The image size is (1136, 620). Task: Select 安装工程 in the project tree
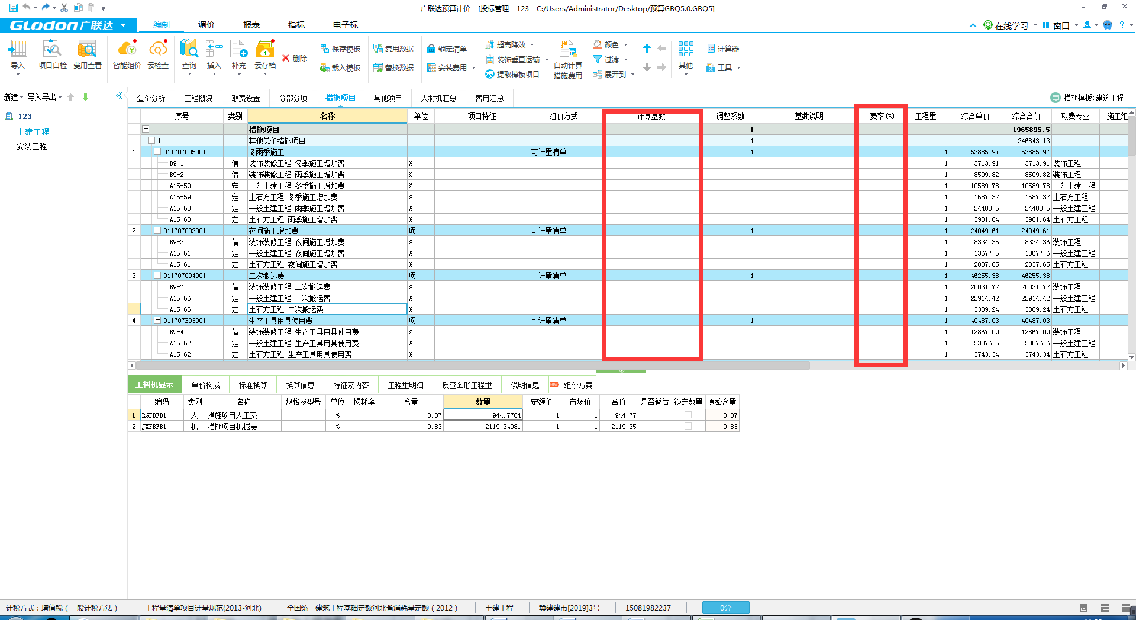[x=32, y=146]
